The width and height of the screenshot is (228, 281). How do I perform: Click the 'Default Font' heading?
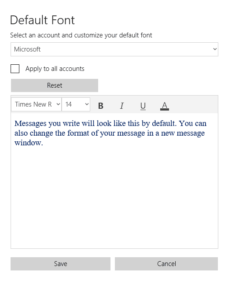[x=42, y=20]
